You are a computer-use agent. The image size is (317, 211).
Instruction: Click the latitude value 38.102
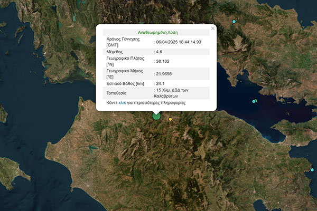(x=162, y=61)
